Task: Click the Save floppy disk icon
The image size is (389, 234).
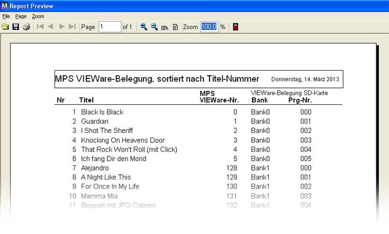Action: (16, 26)
